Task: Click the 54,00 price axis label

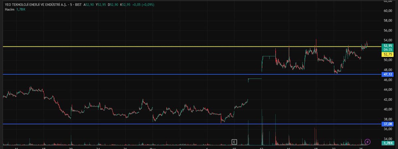Action: coord(387,40)
